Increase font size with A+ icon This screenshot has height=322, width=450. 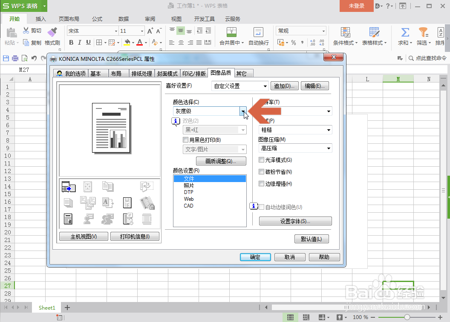click(x=150, y=31)
